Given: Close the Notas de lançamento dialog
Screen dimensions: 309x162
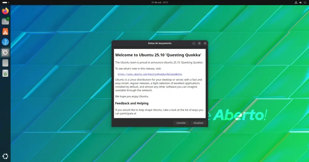Looking at the screenshot, I should [205, 43].
